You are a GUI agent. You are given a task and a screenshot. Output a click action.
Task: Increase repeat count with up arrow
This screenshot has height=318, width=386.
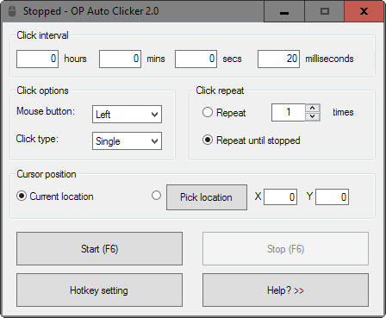pos(313,108)
